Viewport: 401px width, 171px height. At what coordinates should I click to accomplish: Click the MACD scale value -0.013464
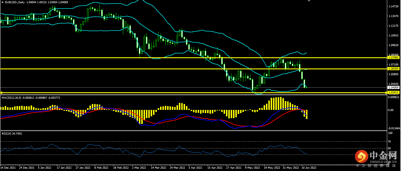tap(394, 128)
